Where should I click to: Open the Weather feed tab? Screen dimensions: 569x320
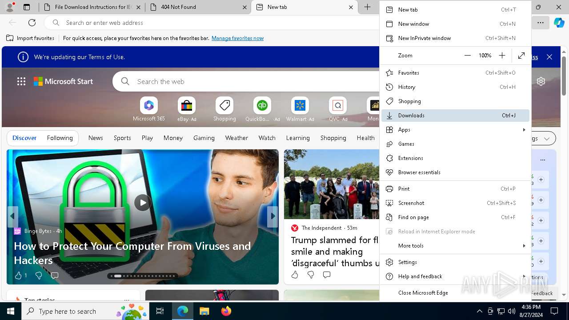click(236, 138)
